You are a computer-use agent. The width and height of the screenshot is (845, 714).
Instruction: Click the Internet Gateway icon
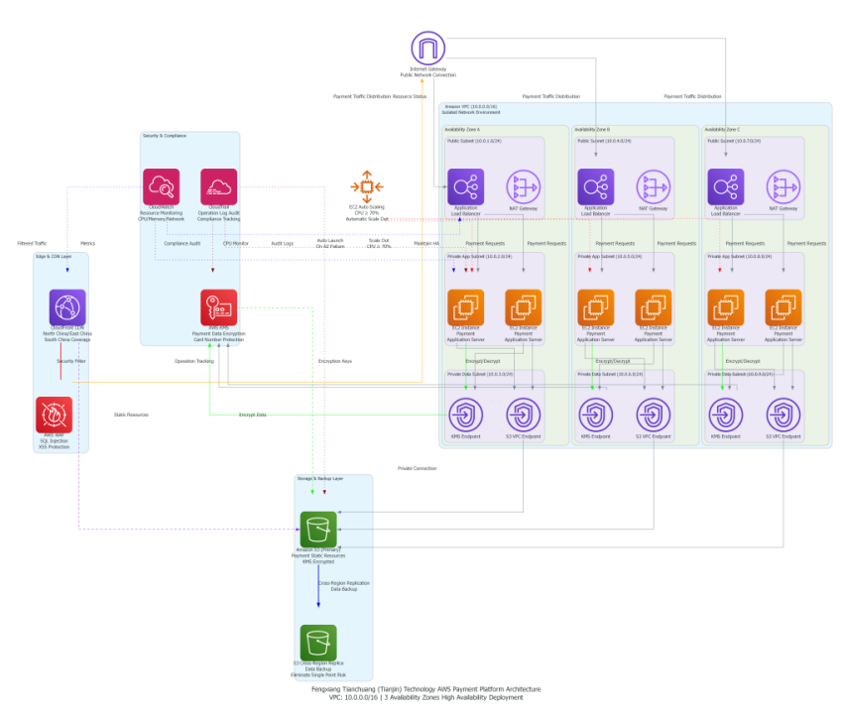(x=428, y=50)
